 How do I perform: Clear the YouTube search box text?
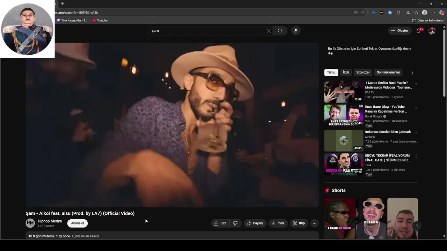(x=269, y=31)
